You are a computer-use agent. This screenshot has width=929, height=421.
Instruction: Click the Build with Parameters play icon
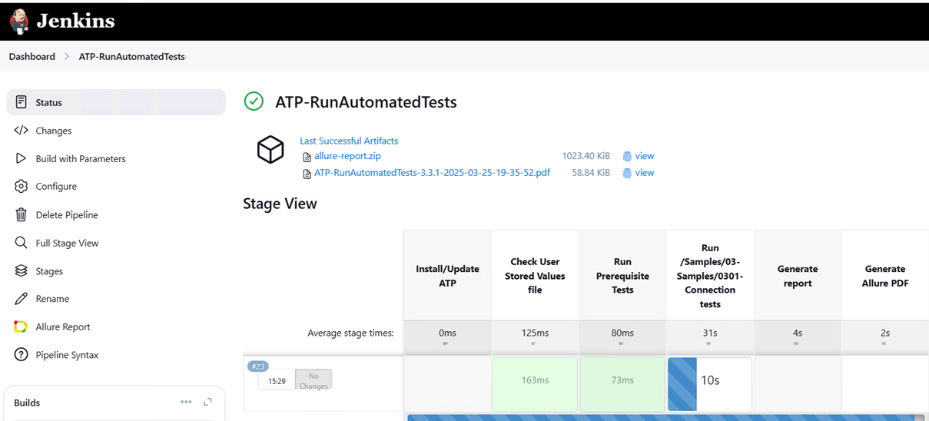(21, 158)
